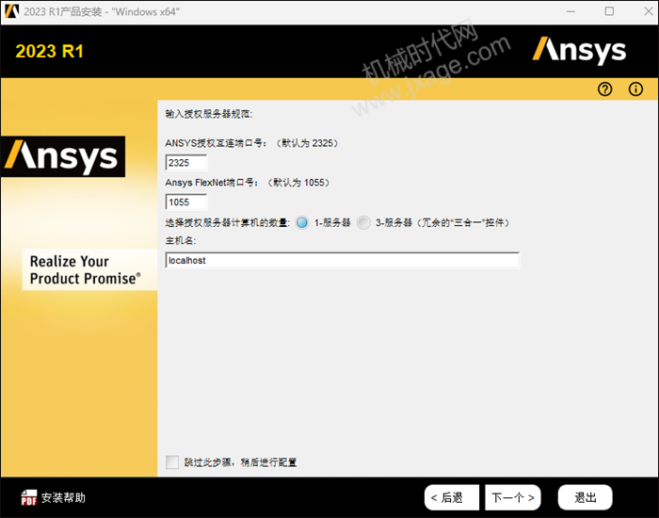Close the installer window
This screenshot has height=518, width=659.
649,11
